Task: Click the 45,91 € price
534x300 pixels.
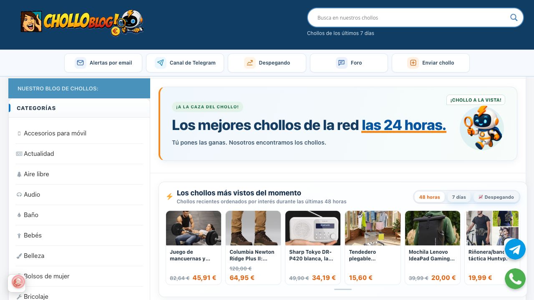Action: [204, 278]
